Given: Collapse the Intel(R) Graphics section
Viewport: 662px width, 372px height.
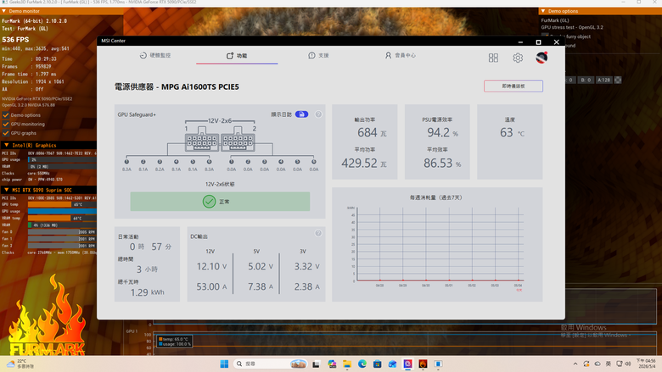Looking at the screenshot, I should coord(6,145).
